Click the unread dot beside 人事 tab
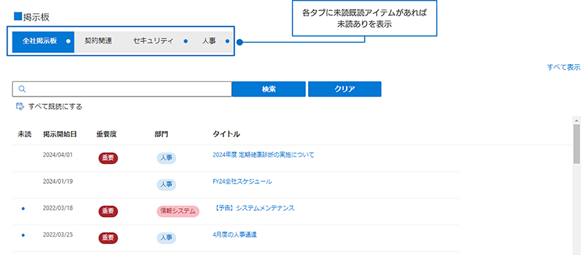The width and height of the screenshot is (587, 255). click(x=228, y=41)
